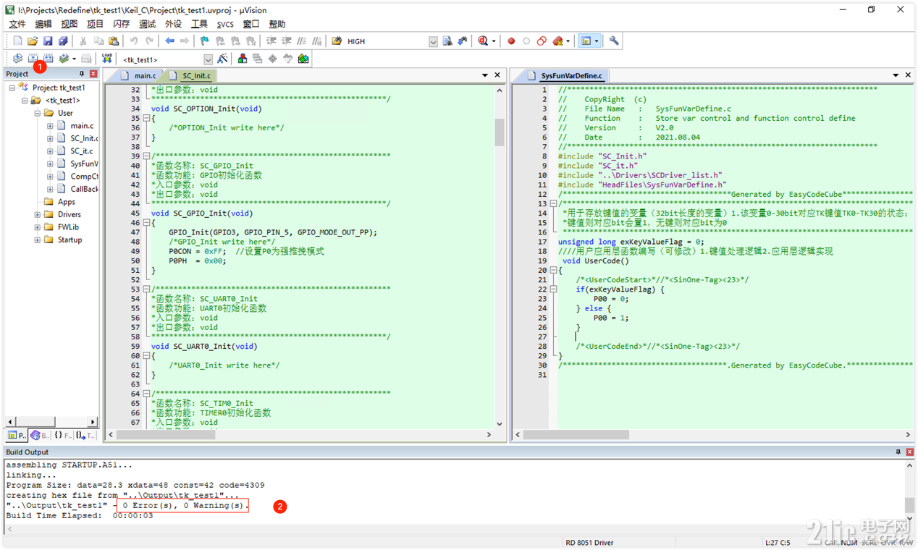The image size is (918, 550).
Task: Expand the FWLib folder
Action: click(x=37, y=227)
